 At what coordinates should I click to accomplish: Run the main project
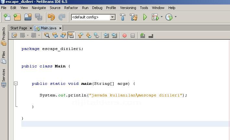[x=145, y=17]
